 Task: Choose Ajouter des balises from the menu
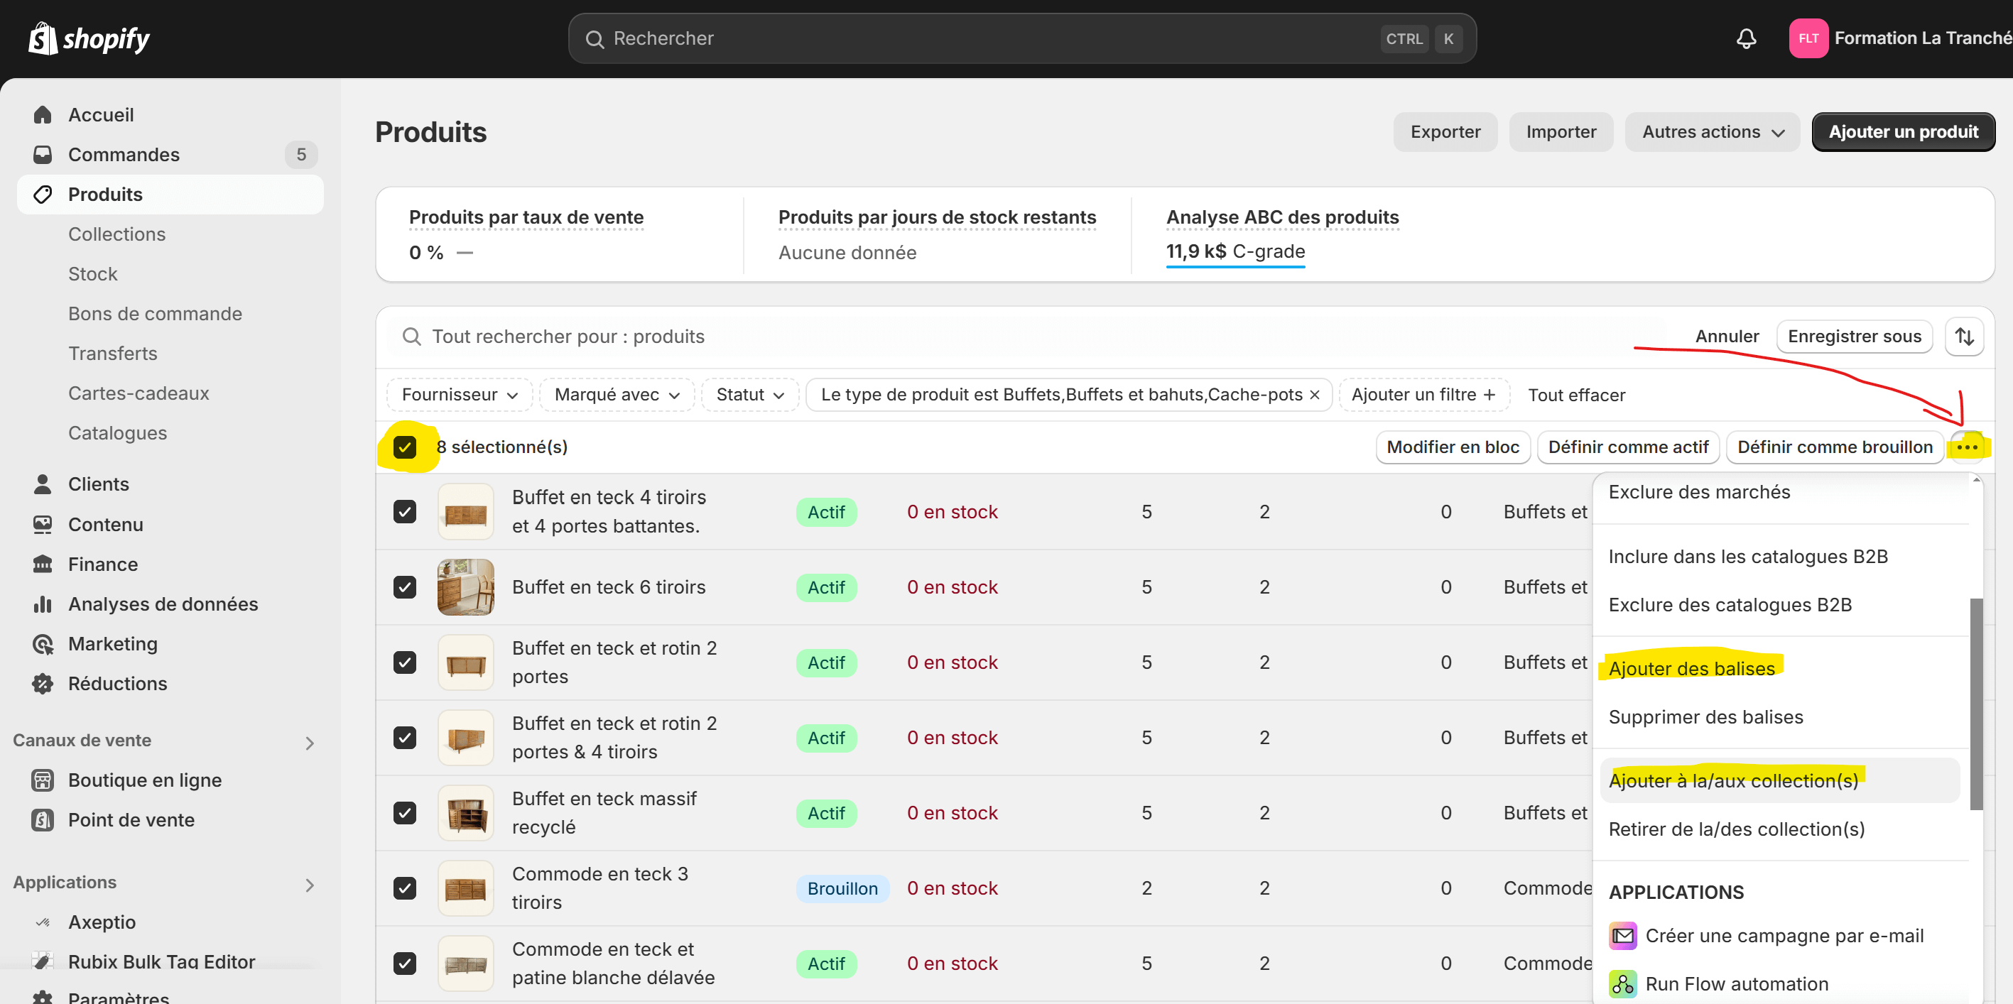(1691, 668)
